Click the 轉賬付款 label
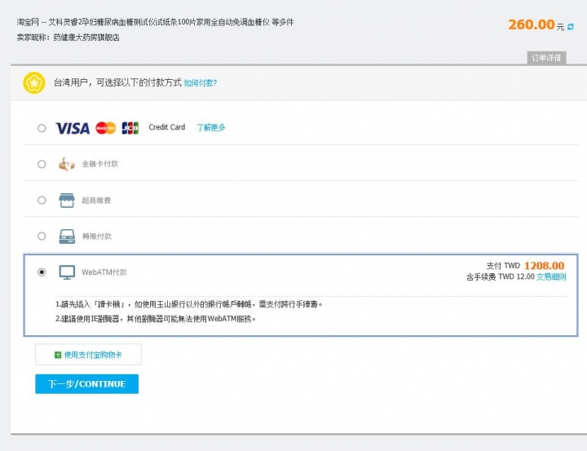The width and height of the screenshot is (587, 451). pyautogui.click(x=97, y=237)
